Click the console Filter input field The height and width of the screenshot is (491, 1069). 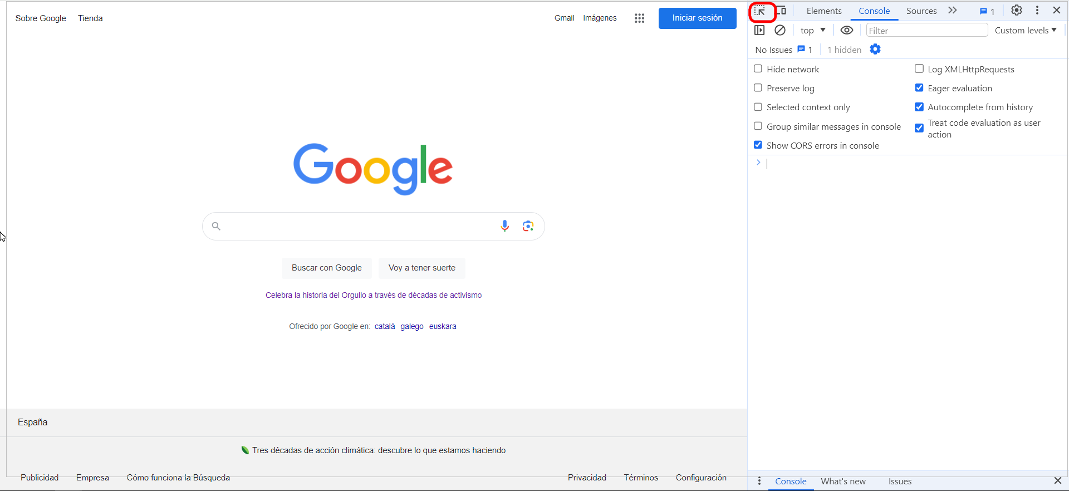[926, 31]
